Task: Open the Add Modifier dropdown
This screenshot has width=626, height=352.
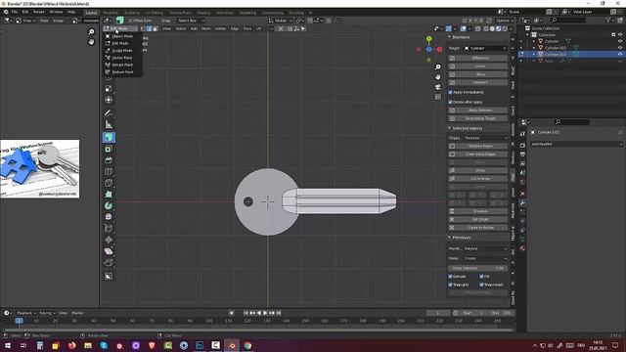Action: coord(576,144)
